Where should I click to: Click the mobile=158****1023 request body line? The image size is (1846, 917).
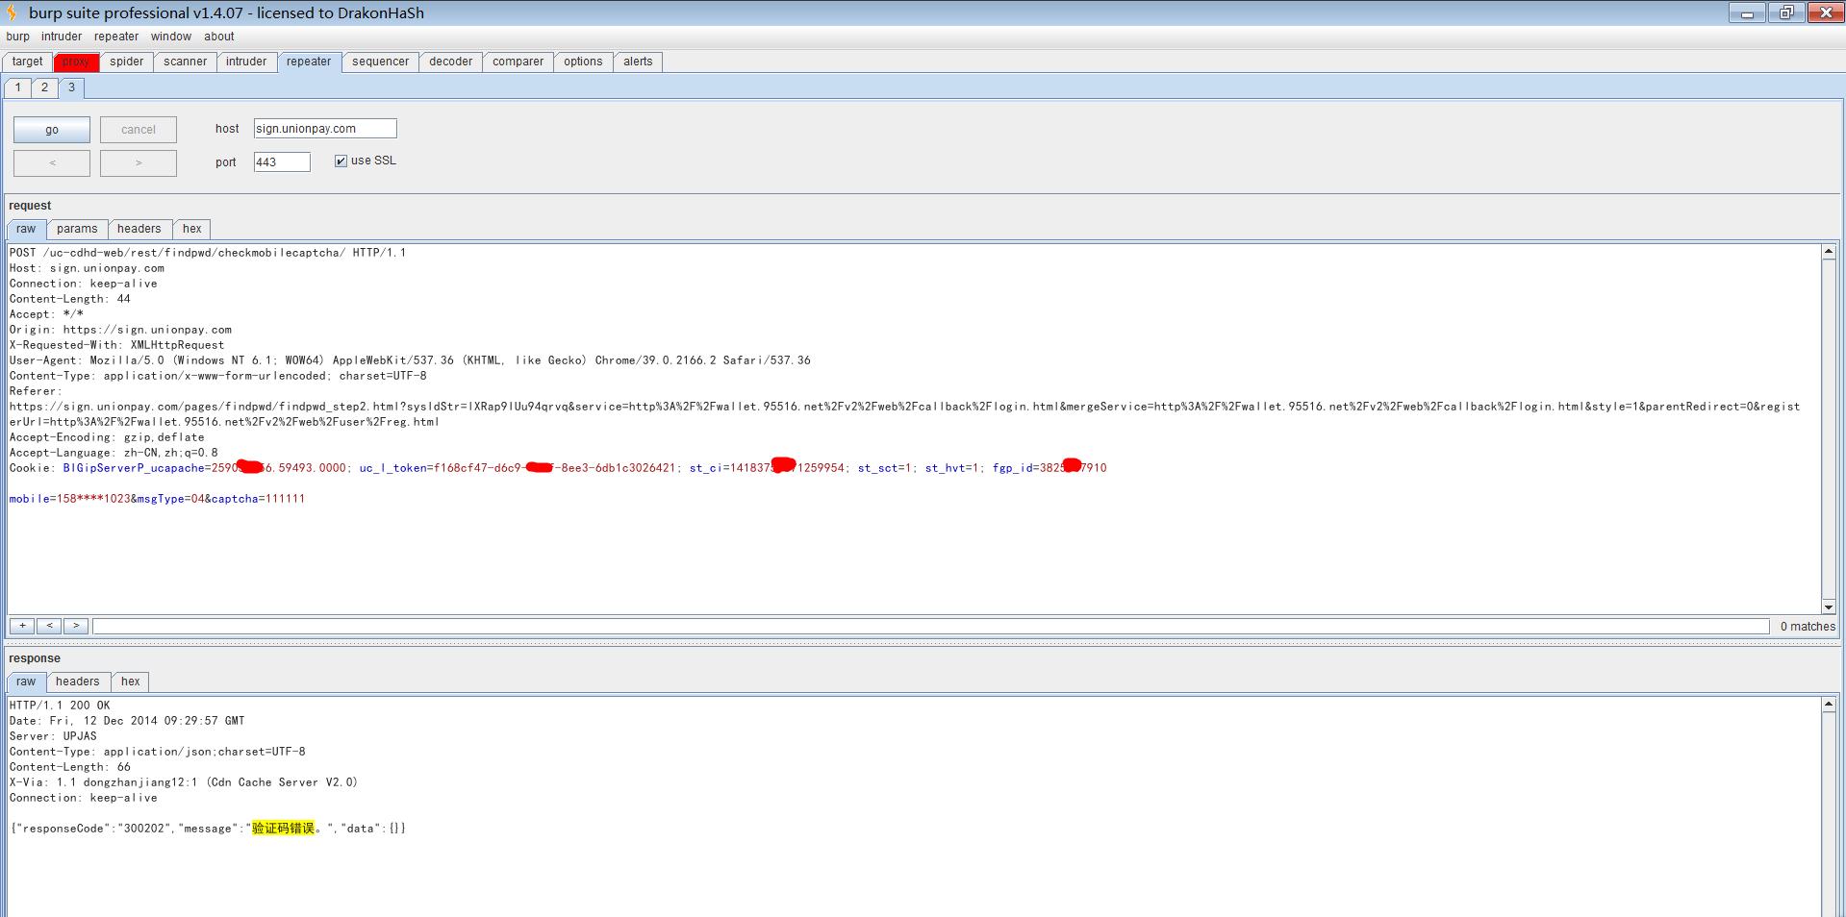tap(157, 499)
